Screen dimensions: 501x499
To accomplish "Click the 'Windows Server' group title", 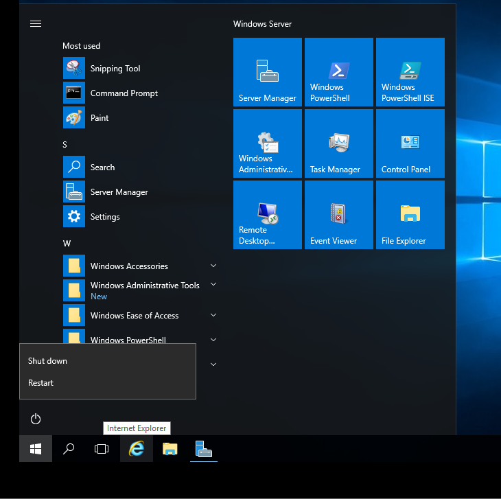I will (x=262, y=24).
